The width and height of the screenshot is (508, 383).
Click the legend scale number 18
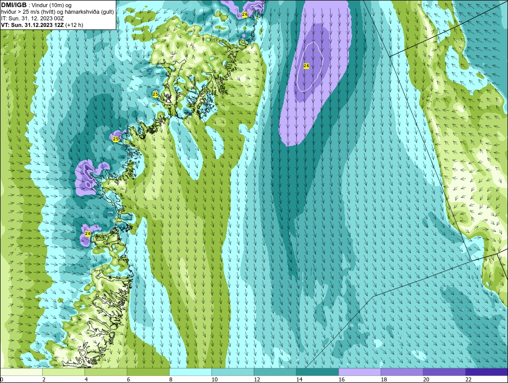coord(384,380)
